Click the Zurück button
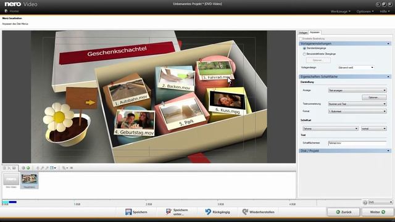Screen dimensions: 395x222 [344, 212]
